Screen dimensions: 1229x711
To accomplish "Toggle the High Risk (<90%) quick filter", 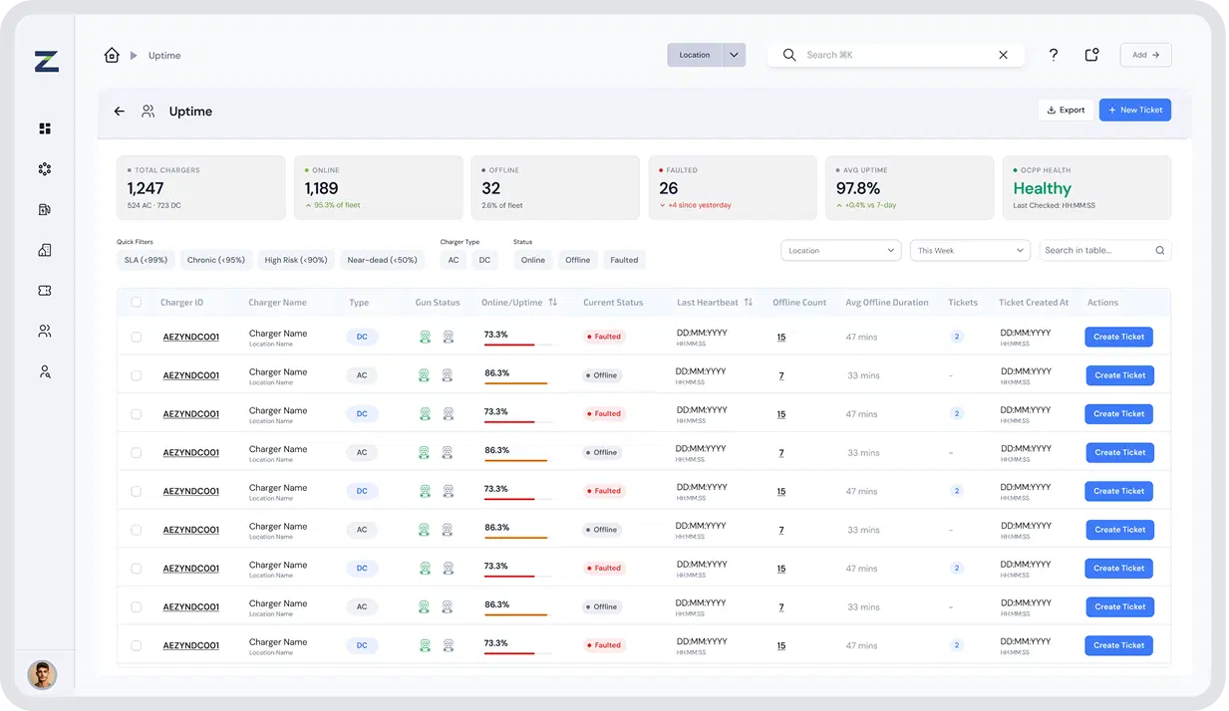I will [x=296, y=260].
